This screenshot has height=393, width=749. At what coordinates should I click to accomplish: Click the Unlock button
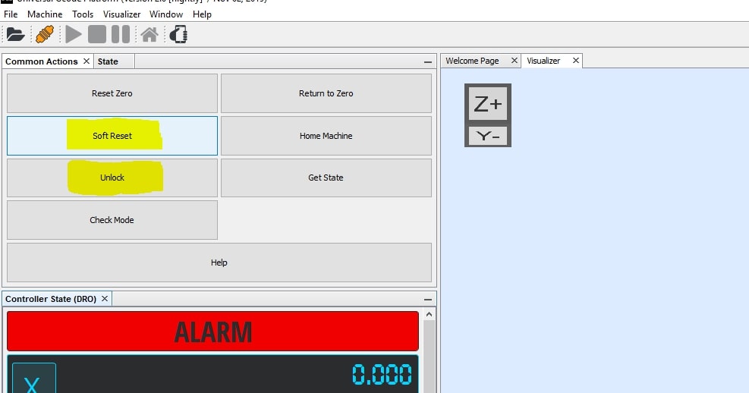tap(112, 178)
